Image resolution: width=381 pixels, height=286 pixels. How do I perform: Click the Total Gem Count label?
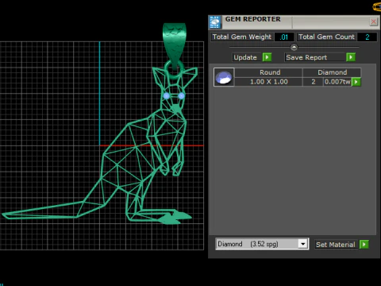[326, 37]
